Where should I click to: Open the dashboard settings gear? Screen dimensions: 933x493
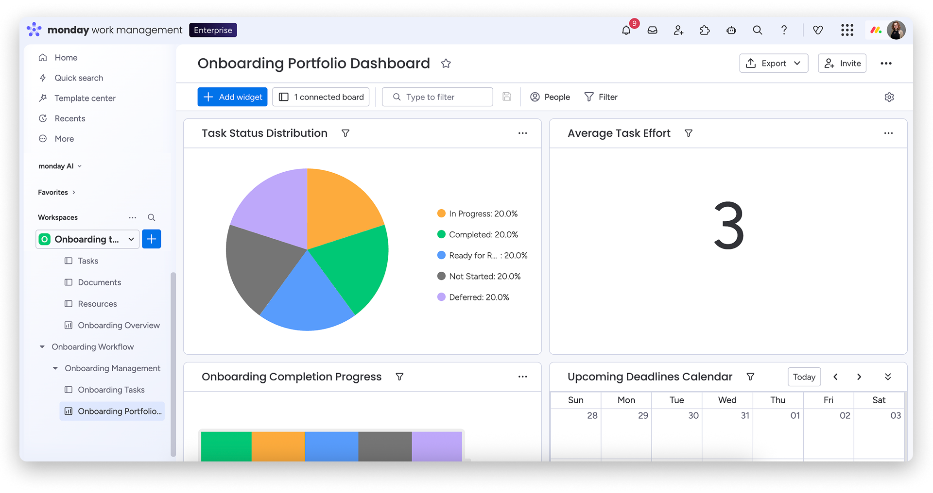(889, 97)
